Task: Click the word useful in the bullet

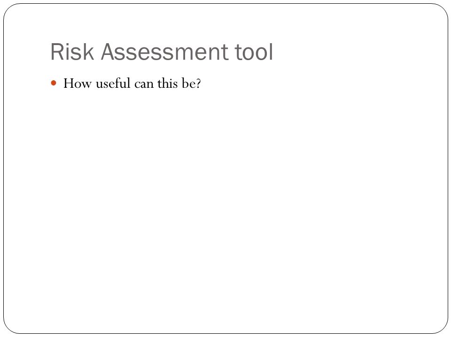Action: click(113, 84)
